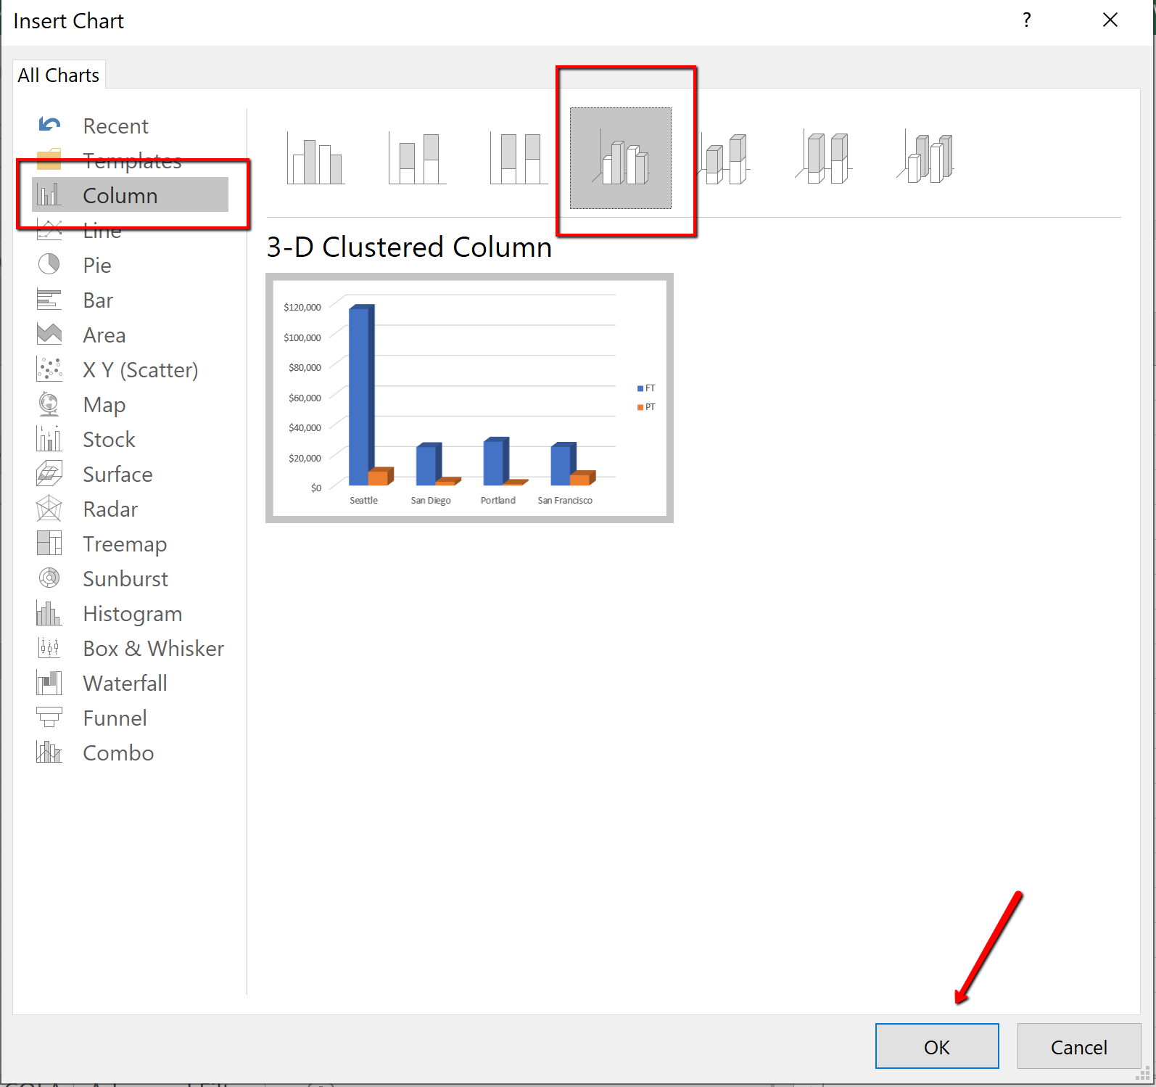Click the Stock chart icon
The height and width of the screenshot is (1087, 1156).
pyautogui.click(x=49, y=439)
